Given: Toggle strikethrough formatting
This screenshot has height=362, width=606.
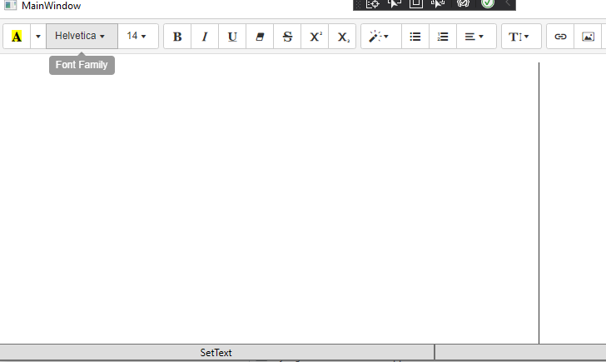Looking at the screenshot, I should (287, 37).
